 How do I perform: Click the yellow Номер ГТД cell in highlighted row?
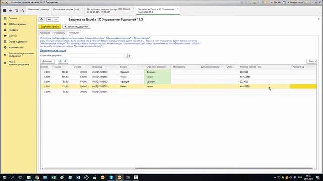coord(303,87)
